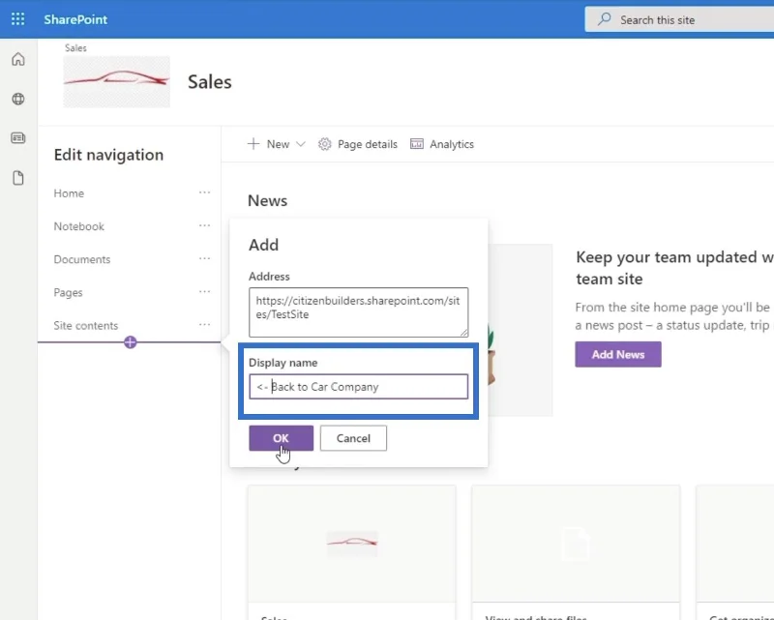Open the SharePoint app launcher waffle
The height and width of the screenshot is (620, 774).
(x=17, y=19)
